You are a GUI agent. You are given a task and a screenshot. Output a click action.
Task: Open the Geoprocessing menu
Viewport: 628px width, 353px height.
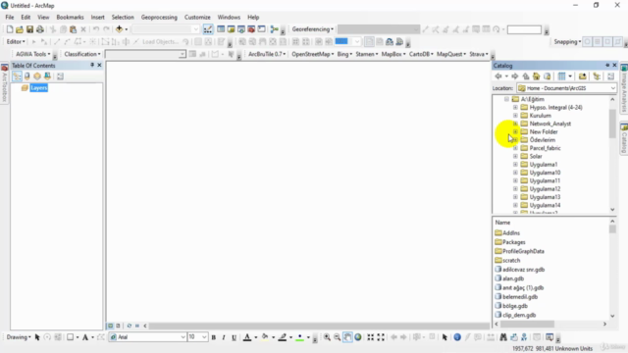[x=159, y=18]
